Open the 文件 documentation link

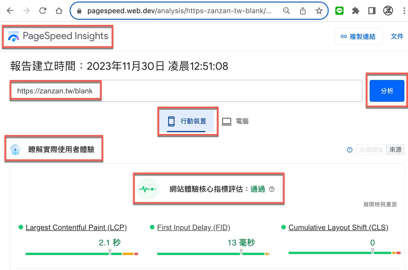point(397,37)
